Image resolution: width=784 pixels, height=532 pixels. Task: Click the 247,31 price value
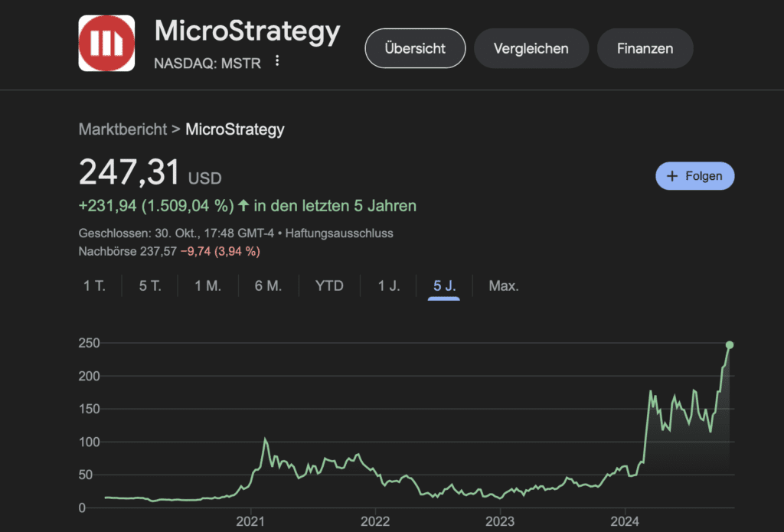tap(129, 172)
